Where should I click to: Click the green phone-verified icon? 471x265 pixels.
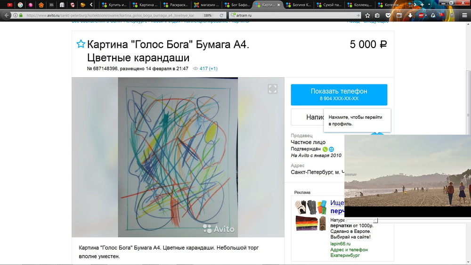point(325,149)
